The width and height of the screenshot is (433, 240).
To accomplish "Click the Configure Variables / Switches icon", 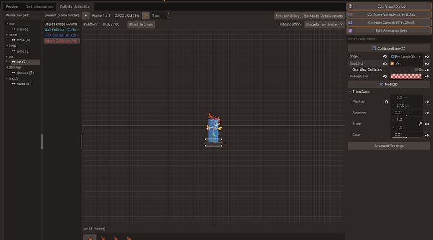I will (350, 14).
